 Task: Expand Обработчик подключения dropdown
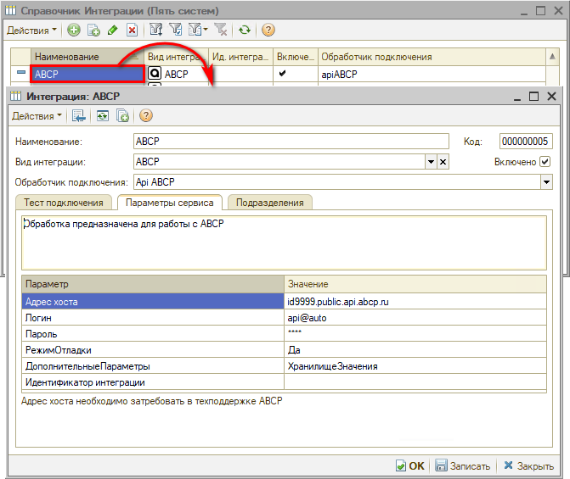(x=546, y=182)
